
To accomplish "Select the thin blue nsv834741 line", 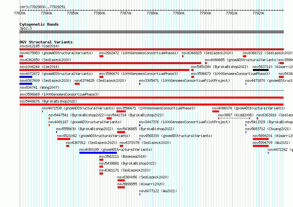I will point(151,91).
